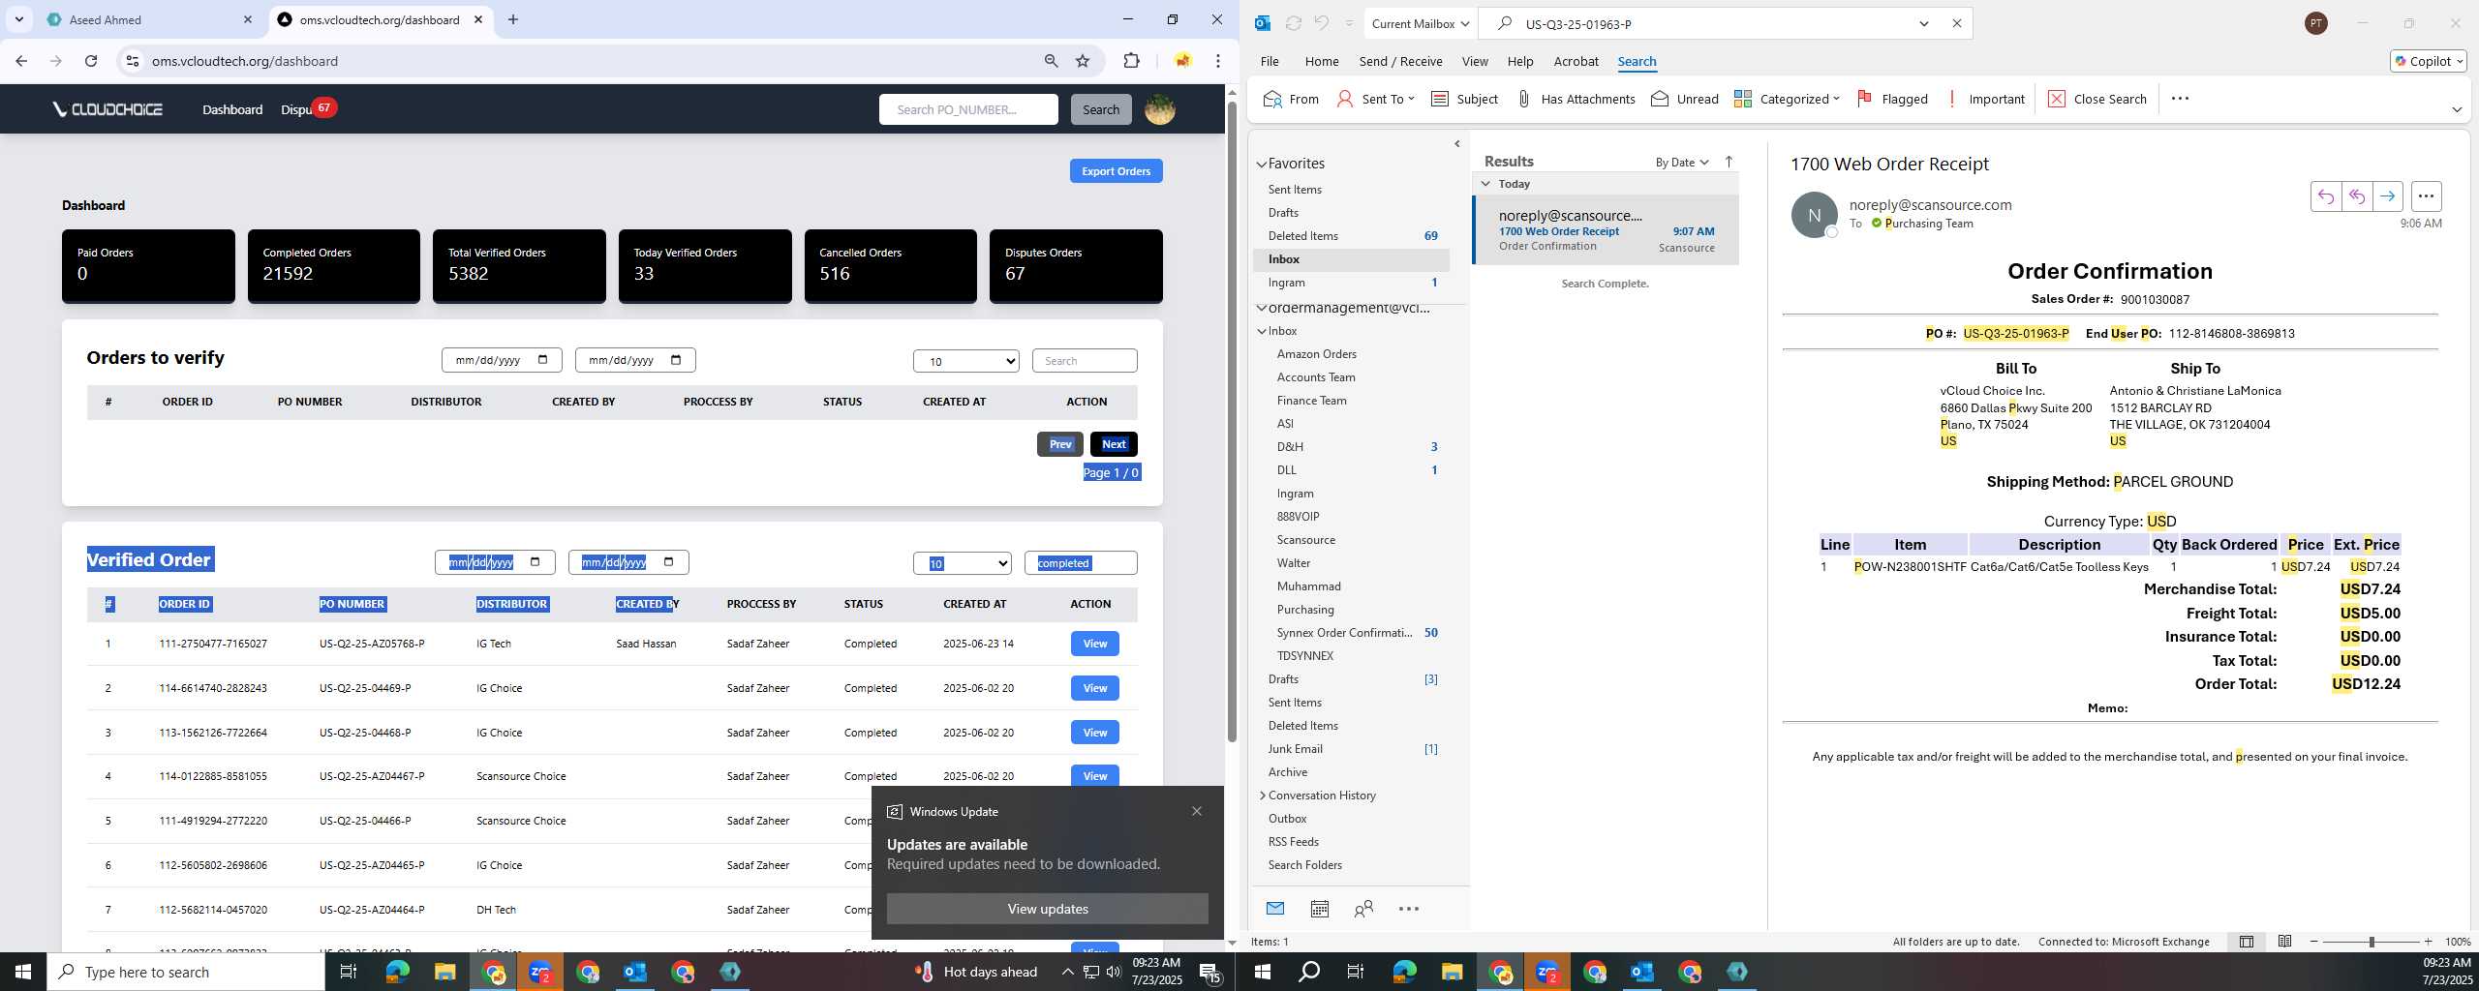Click Verified Order search field with completed

tap(1081, 563)
